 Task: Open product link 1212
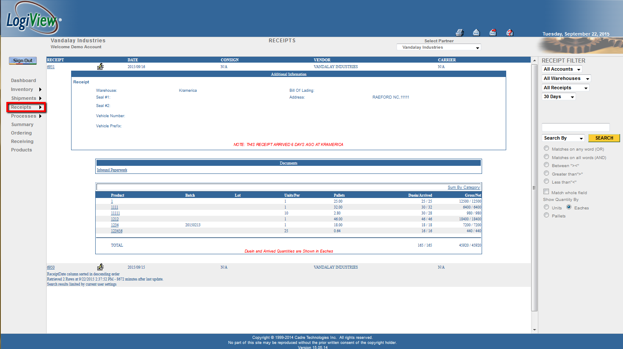[x=115, y=219]
